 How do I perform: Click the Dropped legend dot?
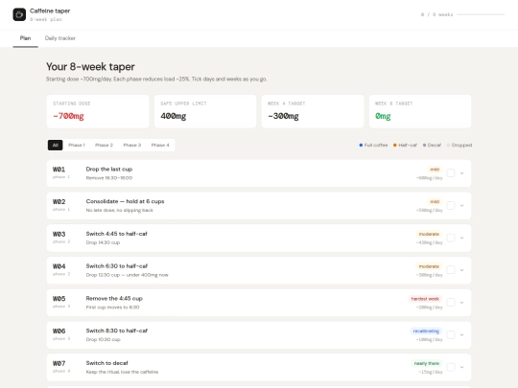click(x=448, y=146)
